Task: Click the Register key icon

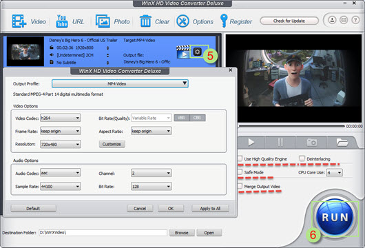Action: pos(224,21)
